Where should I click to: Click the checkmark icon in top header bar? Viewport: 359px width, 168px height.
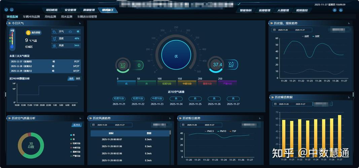pyautogui.click(x=239, y=4)
